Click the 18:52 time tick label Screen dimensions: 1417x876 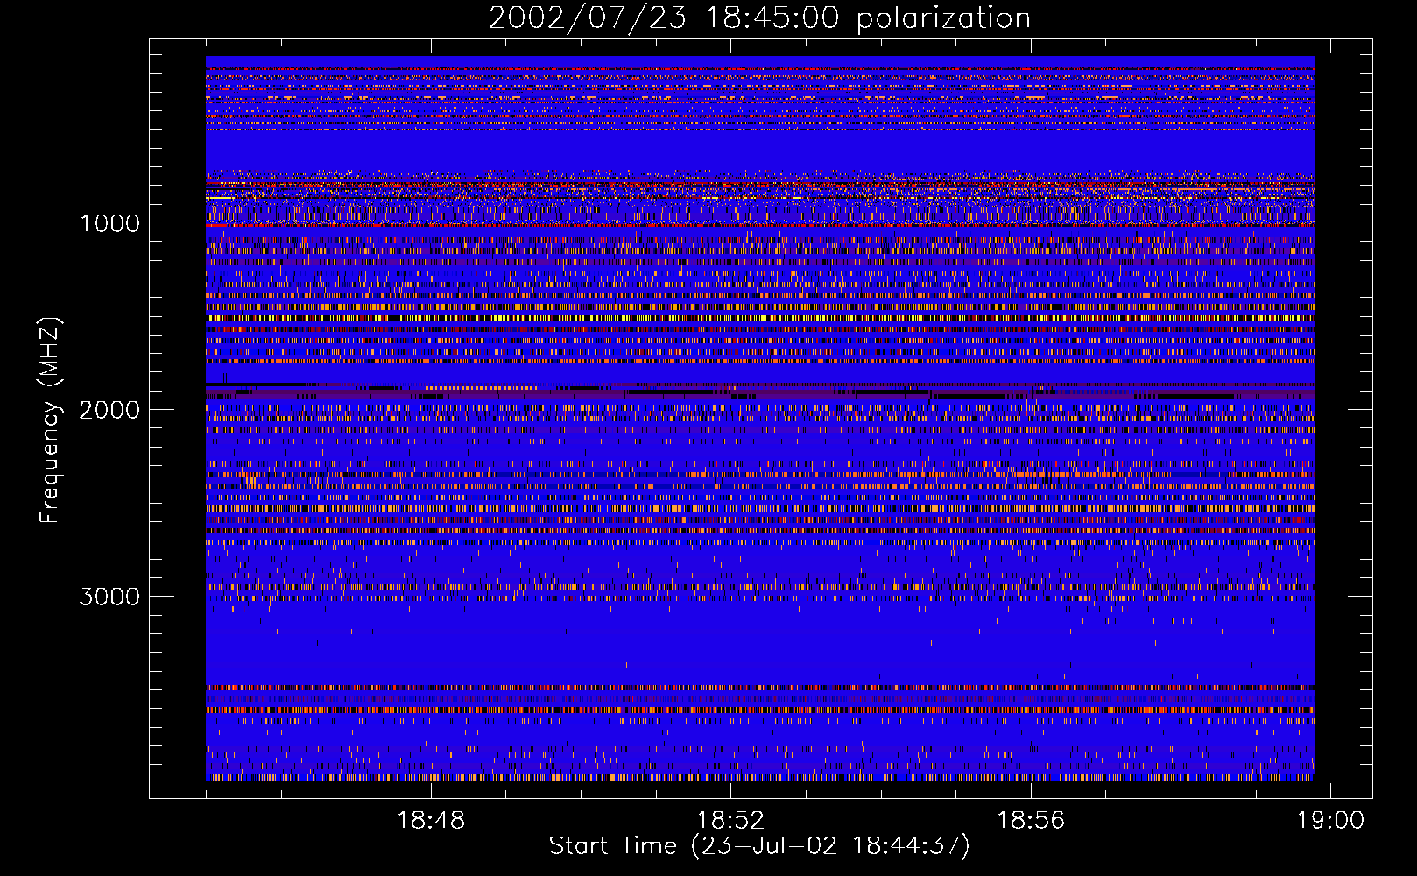point(730,821)
